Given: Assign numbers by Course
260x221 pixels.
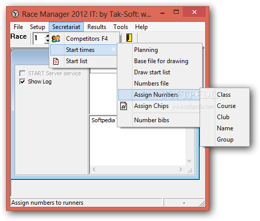Looking at the screenshot, I should pos(224,106).
